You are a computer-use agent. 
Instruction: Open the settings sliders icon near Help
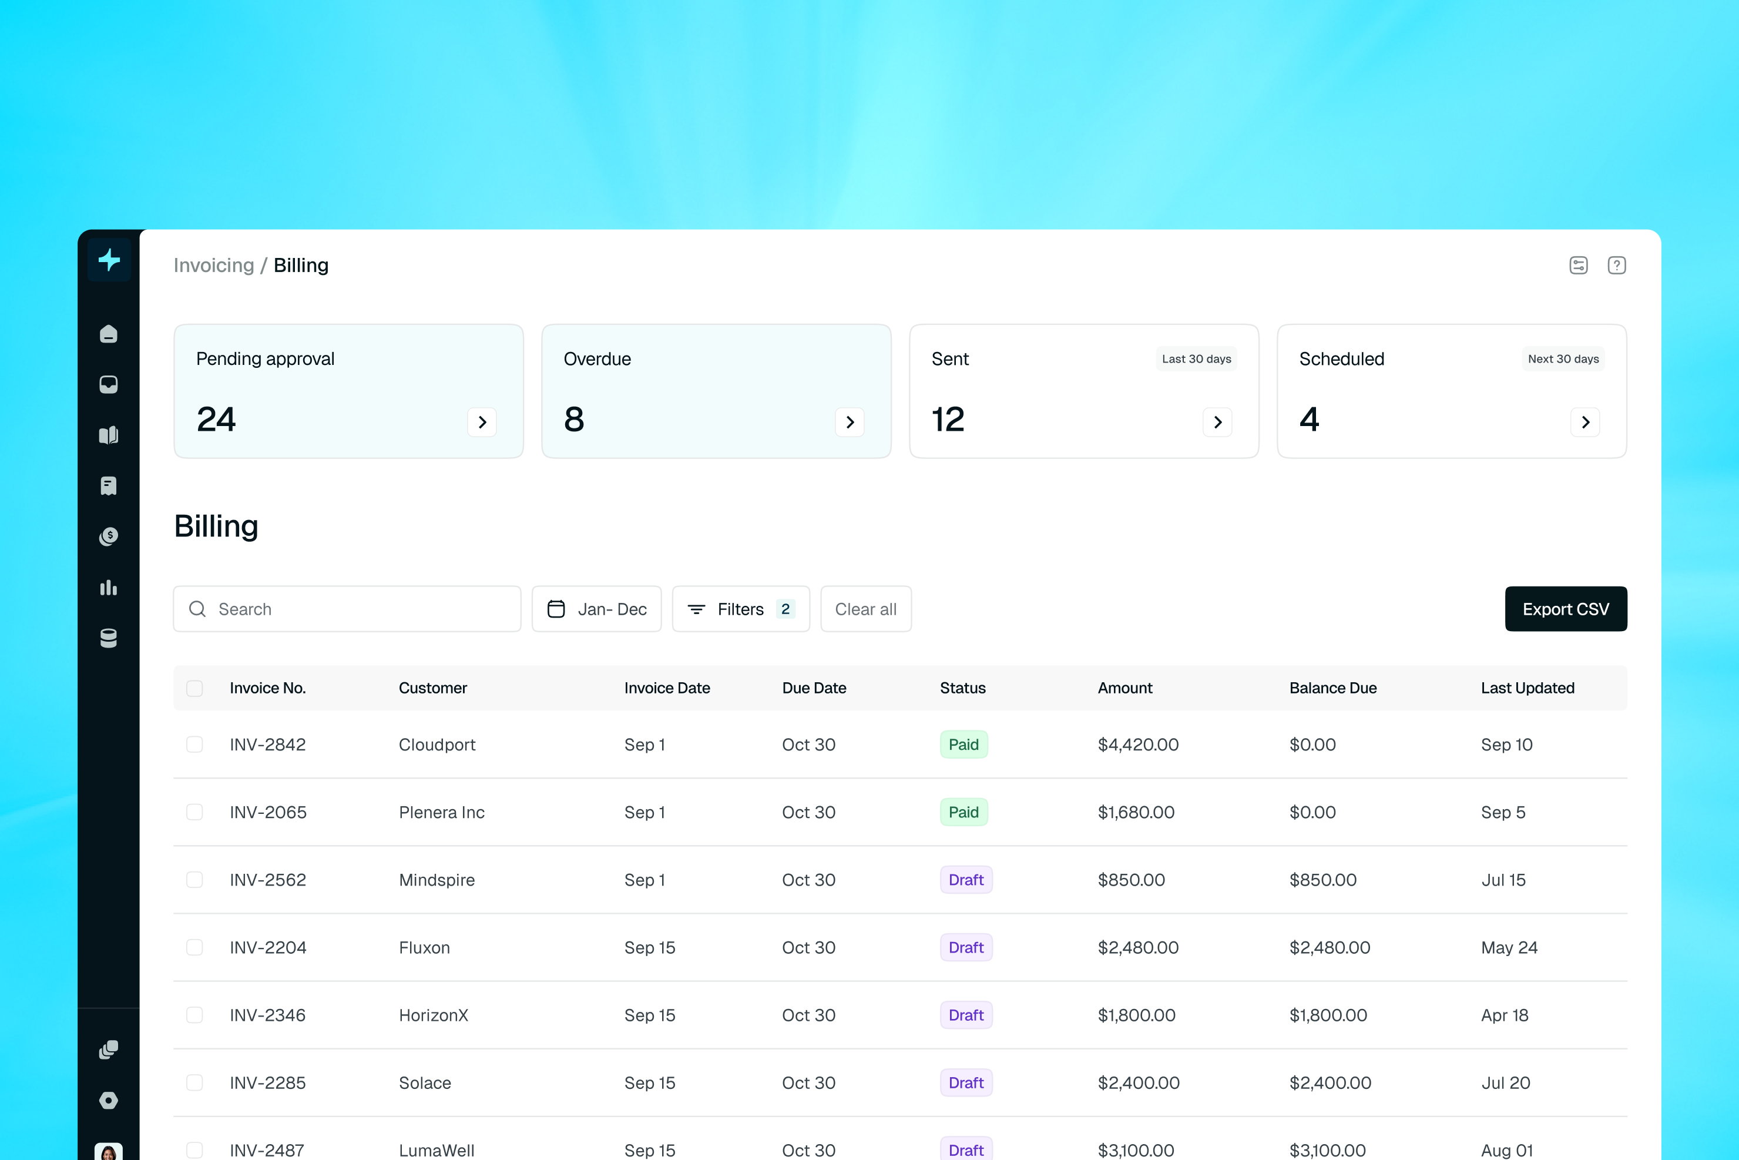point(1578,265)
